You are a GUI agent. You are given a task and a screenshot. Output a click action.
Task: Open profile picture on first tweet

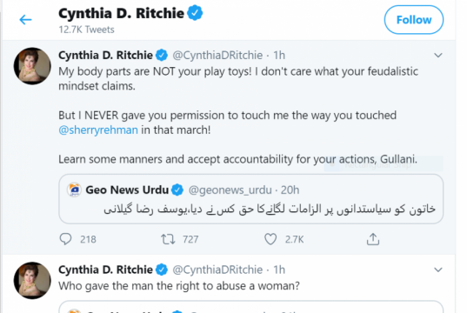tap(32, 66)
